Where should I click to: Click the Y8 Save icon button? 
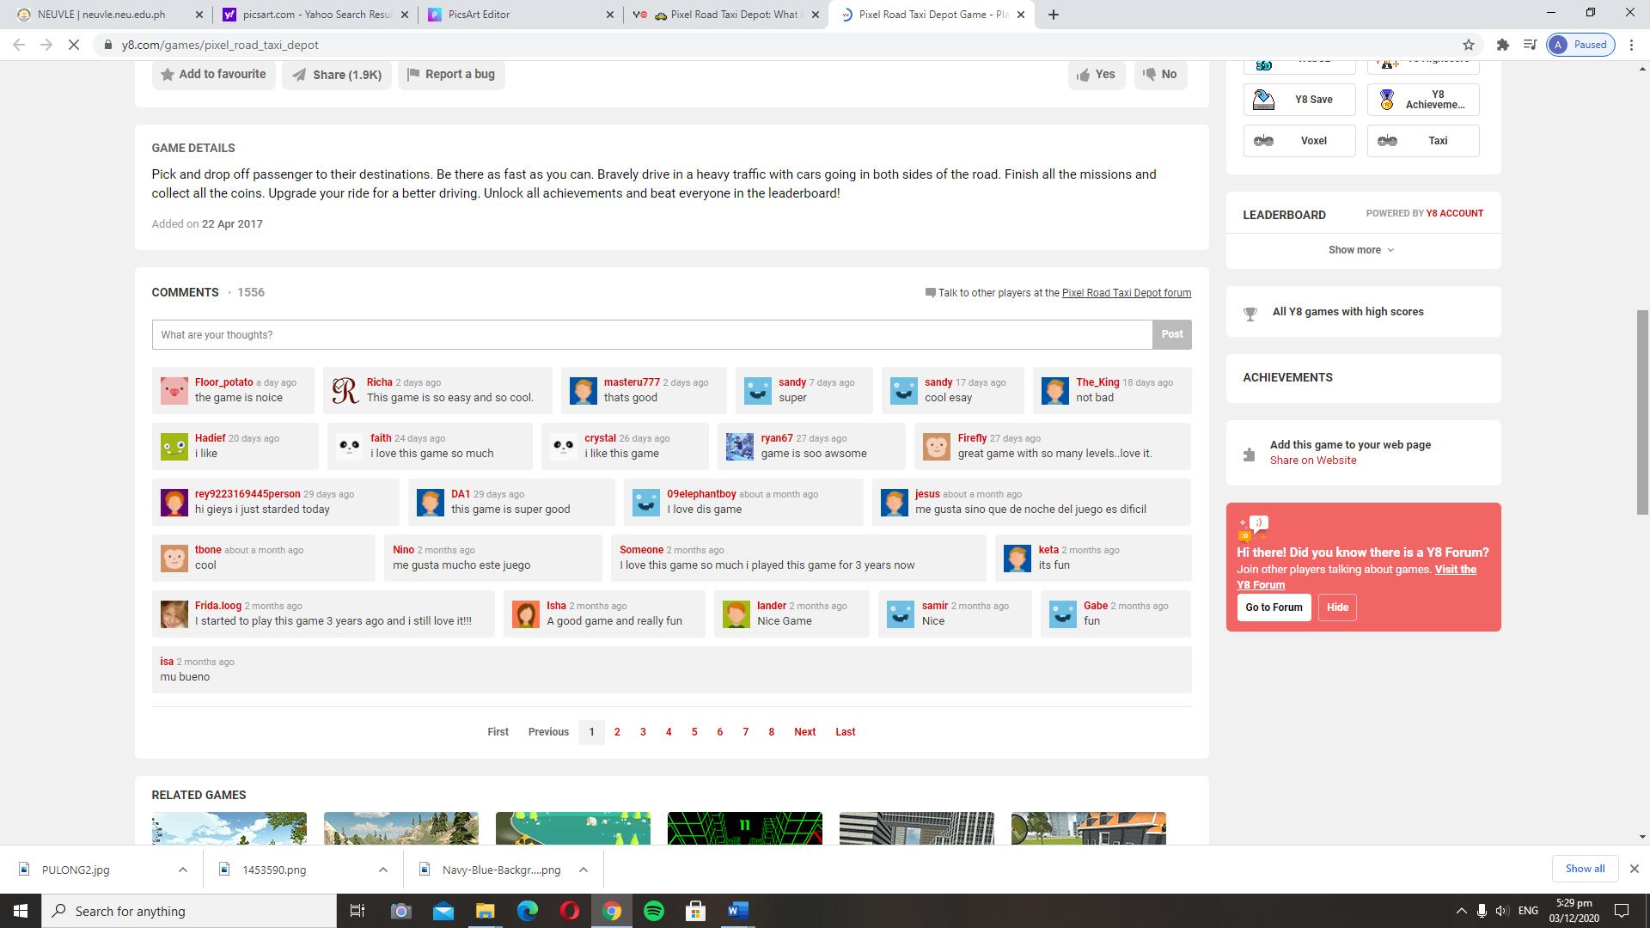click(1299, 100)
